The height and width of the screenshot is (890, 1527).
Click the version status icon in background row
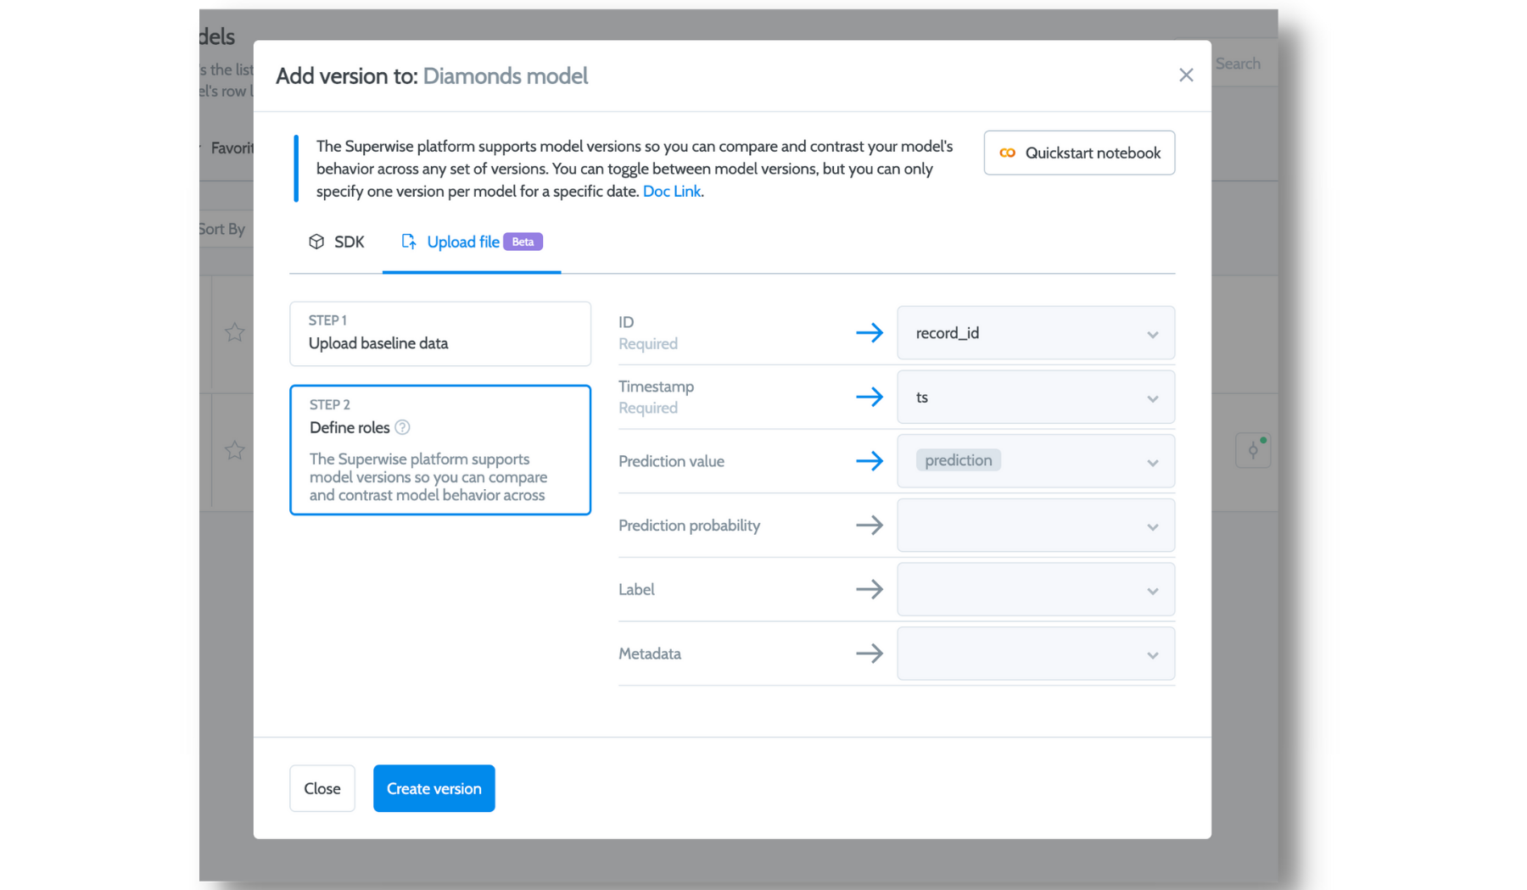(x=1253, y=450)
